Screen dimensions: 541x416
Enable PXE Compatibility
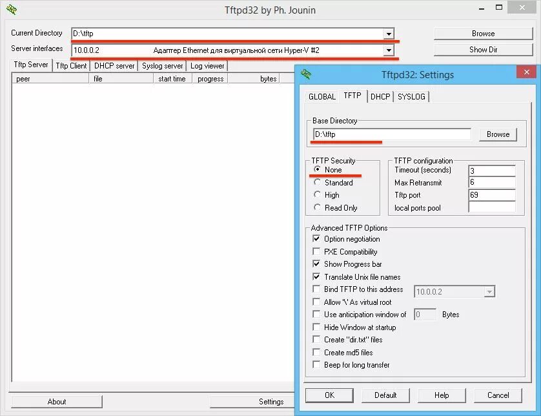pos(316,251)
